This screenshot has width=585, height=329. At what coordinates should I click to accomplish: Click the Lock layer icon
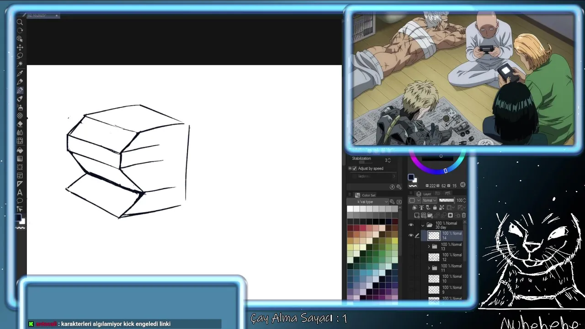(x=435, y=207)
